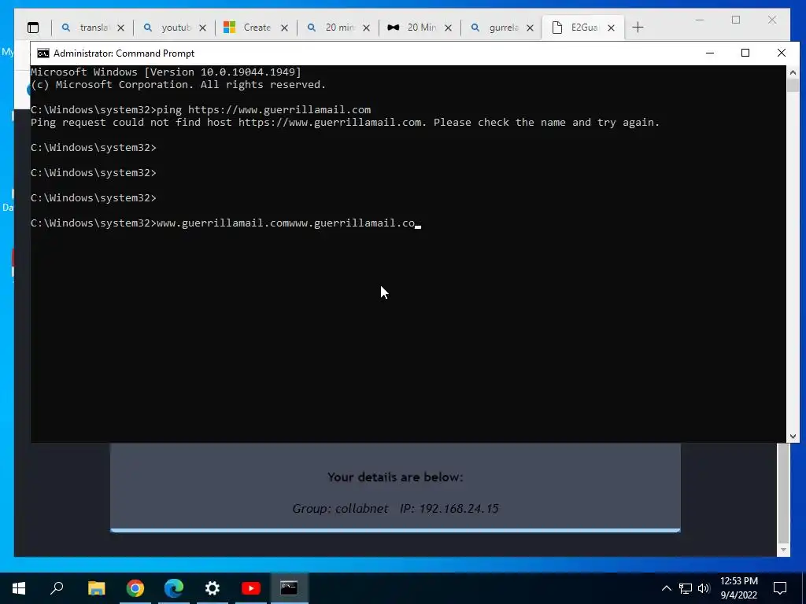806x604 pixels.
Task: Click the Command Prompt scrollbar thumb
Action: (793, 85)
